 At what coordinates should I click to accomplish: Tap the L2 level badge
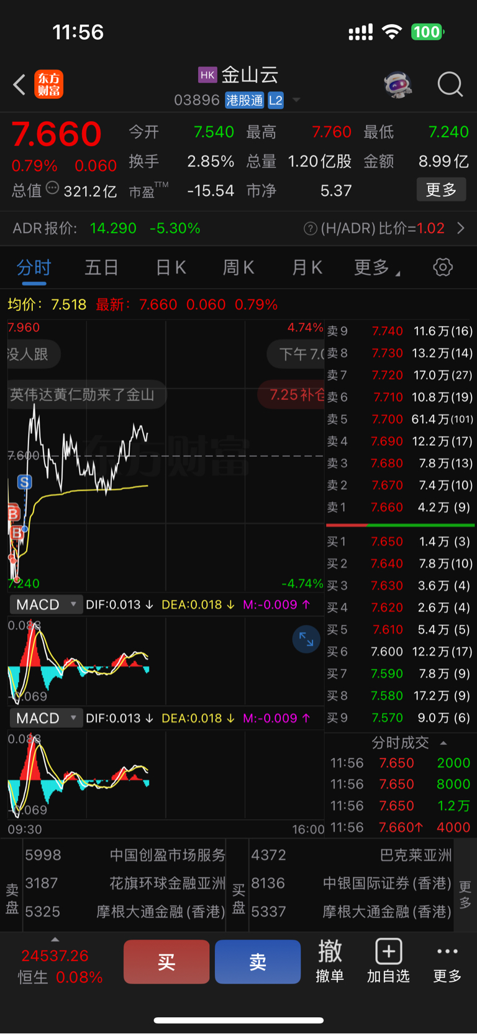[275, 100]
